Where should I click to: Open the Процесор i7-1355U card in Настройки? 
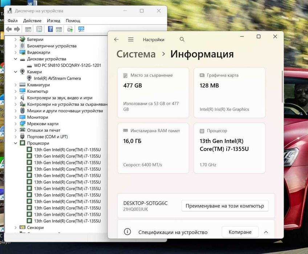(x=230, y=148)
